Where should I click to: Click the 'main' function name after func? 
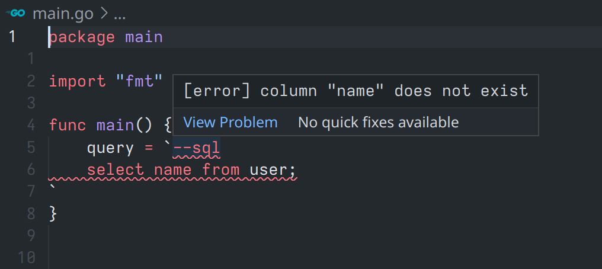click(116, 126)
